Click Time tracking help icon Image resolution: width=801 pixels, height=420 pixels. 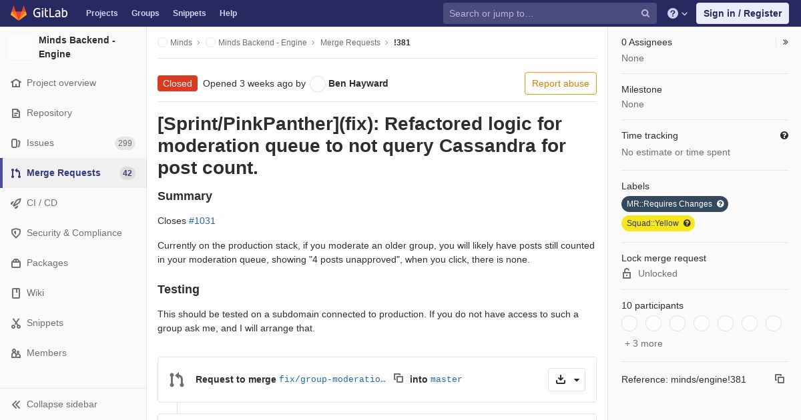click(784, 135)
